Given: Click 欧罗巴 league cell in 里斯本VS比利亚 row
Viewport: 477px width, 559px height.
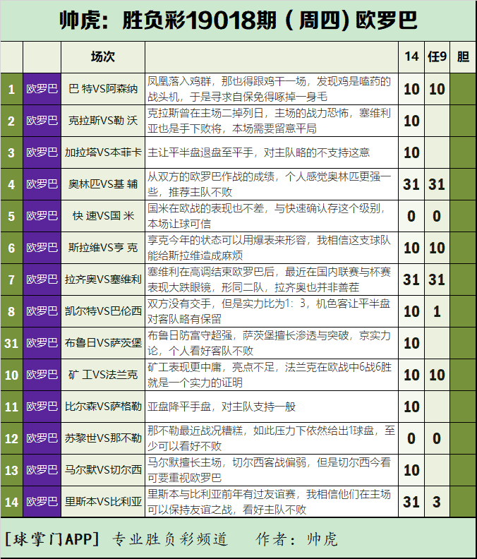Looking at the screenshot, I should click(42, 501).
